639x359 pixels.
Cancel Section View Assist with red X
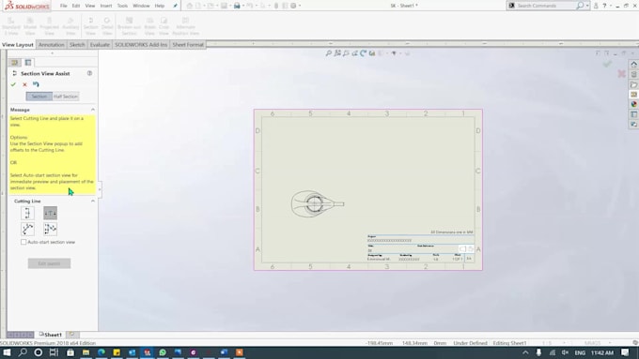(24, 84)
